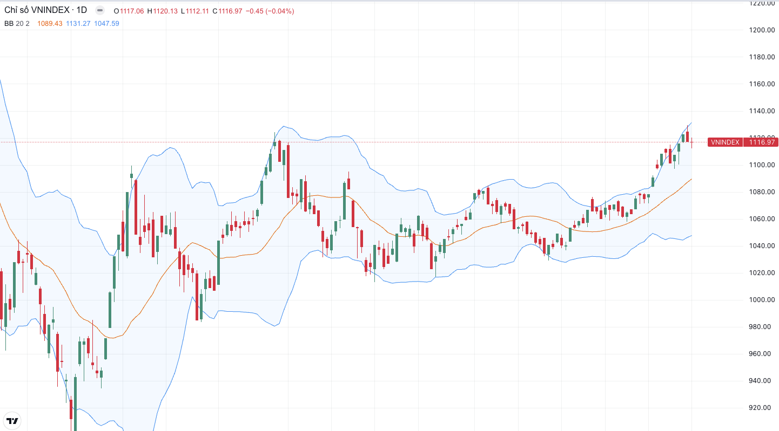
Task: Click the low value L1112.11
Action: tap(195, 11)
